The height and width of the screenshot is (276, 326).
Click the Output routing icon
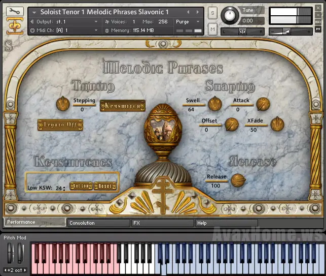click(32, 22)
